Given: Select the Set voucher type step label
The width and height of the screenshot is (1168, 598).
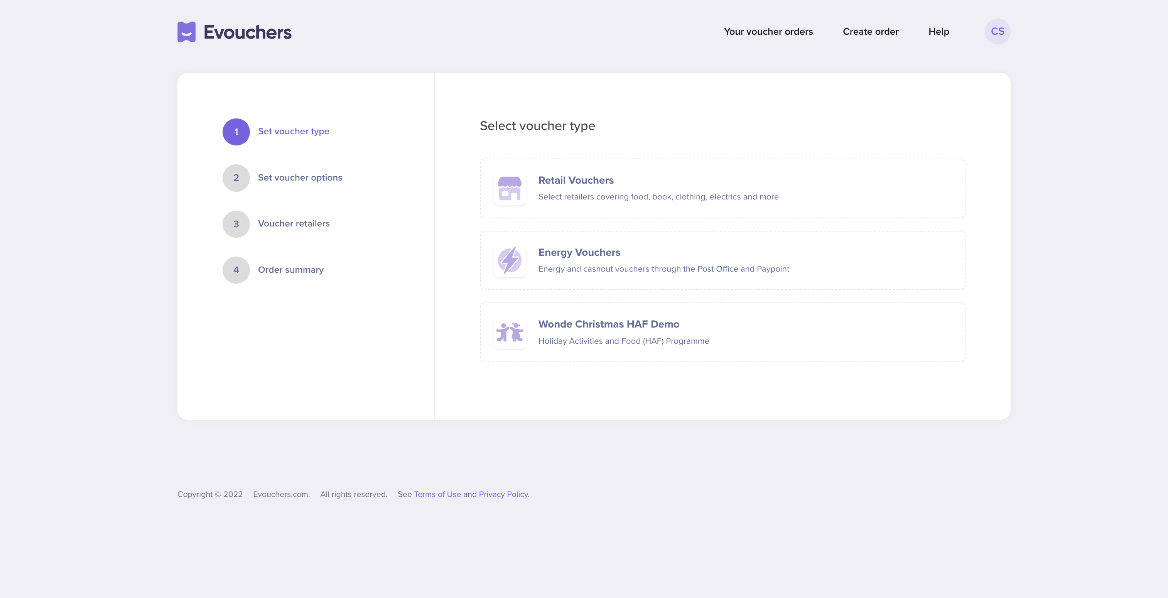Looking at the screenshot, I should click(294, 132).
